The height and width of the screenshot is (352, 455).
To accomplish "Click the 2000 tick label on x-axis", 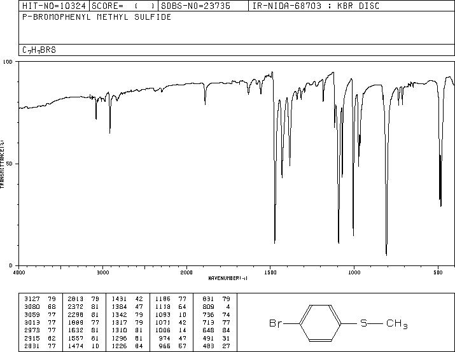I will (x=186, y=272).
